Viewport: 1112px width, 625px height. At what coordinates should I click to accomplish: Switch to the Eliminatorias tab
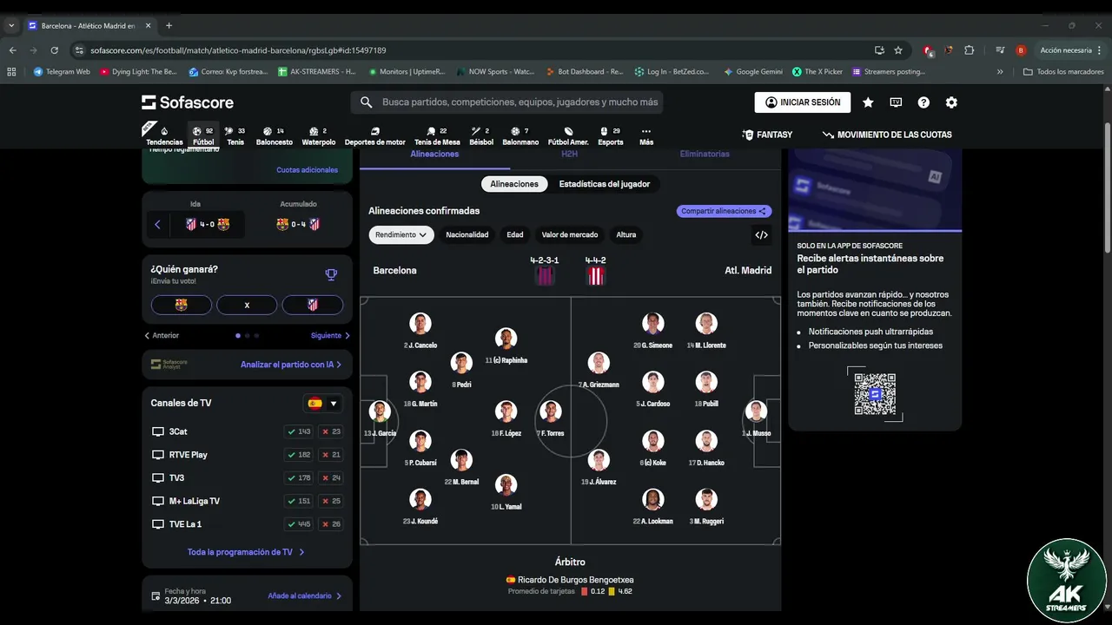click(705, 155)
